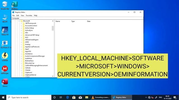Open the Favorites menu
Image resolution: width=179 pixels, height=100 pixels.
coord(29,16)
